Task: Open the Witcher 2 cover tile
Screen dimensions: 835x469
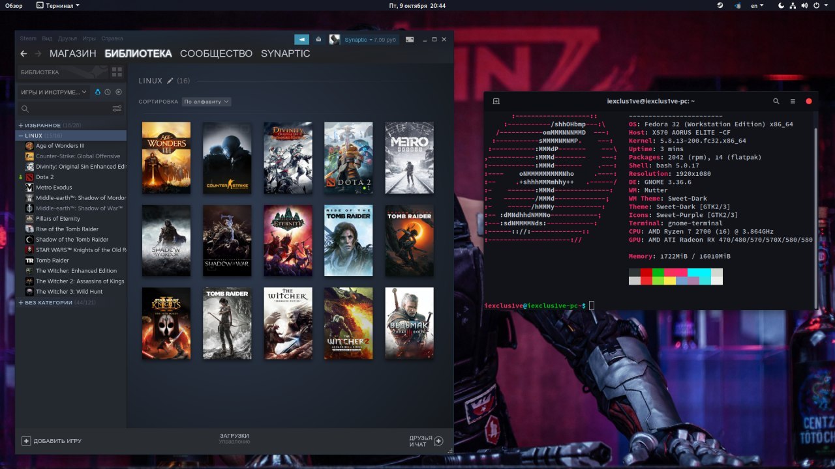Action: 348,323
